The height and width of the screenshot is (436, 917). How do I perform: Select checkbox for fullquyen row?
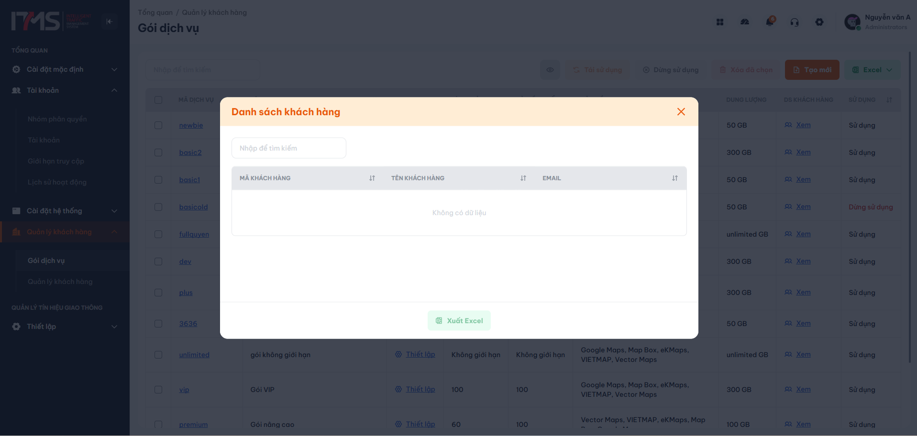(x=158, y=234)
